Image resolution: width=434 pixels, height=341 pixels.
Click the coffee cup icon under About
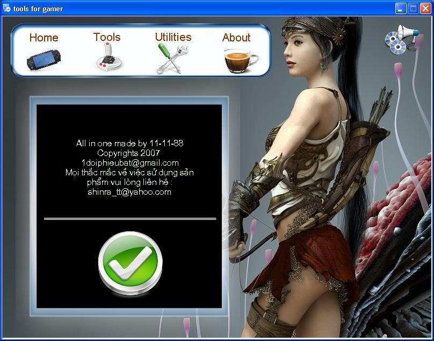[x=241, y=61]
